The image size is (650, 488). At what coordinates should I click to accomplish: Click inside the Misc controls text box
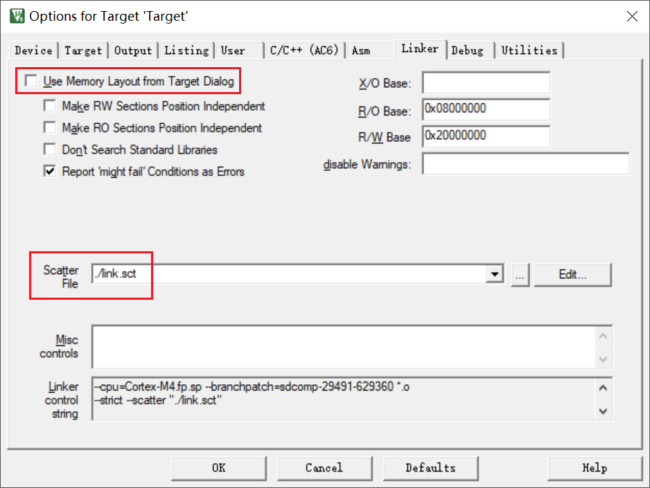click(x=344, y=347)
